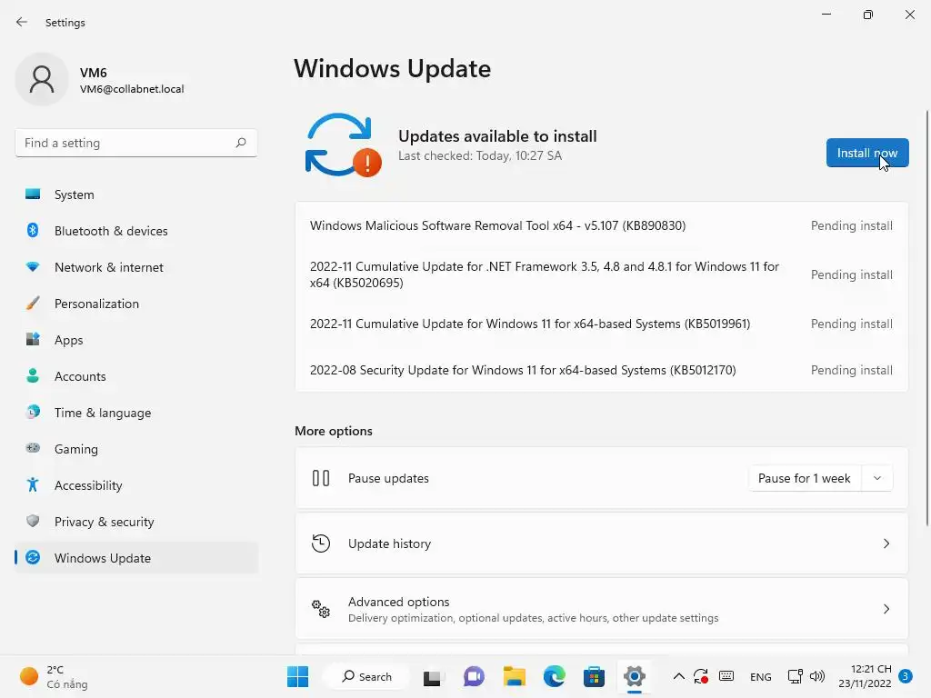Click the network tray icon
The image size is (931, 698).
(x=795, y=676)
